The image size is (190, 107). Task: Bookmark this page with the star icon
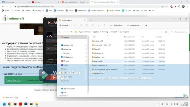point(167,7)
